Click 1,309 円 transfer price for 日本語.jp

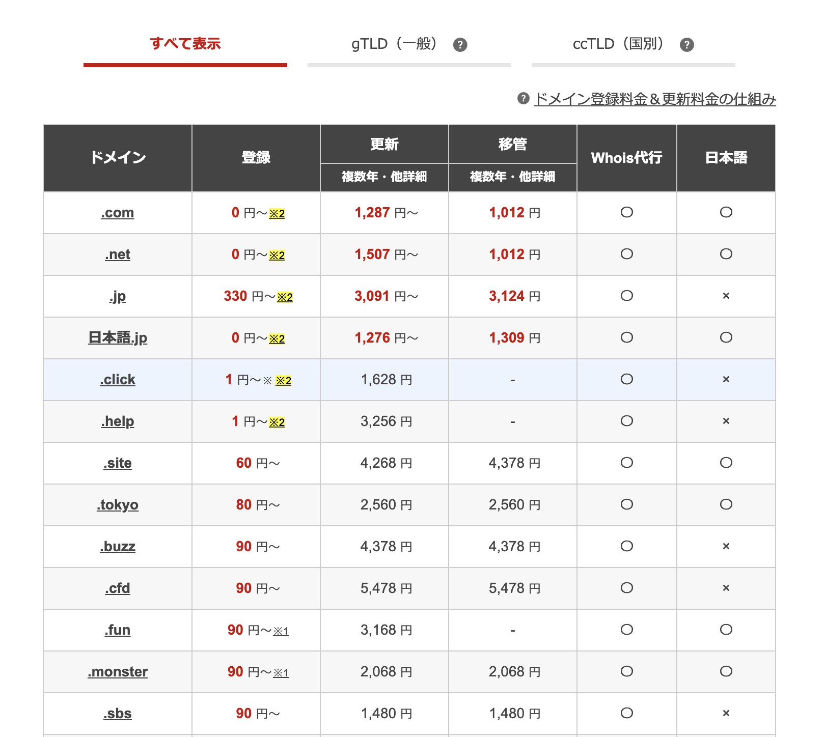(515, 338)
